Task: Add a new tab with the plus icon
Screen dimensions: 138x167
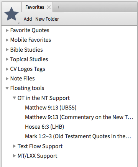Action: tap(58, 7)
